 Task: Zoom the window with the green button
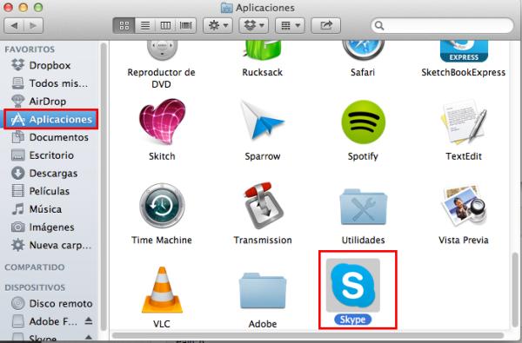[x=38, y=7]
